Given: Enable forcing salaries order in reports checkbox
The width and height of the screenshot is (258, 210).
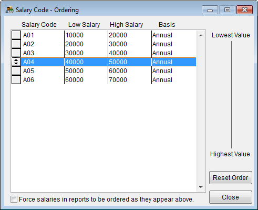Looking at the screenshot, I should coord(14,199).
